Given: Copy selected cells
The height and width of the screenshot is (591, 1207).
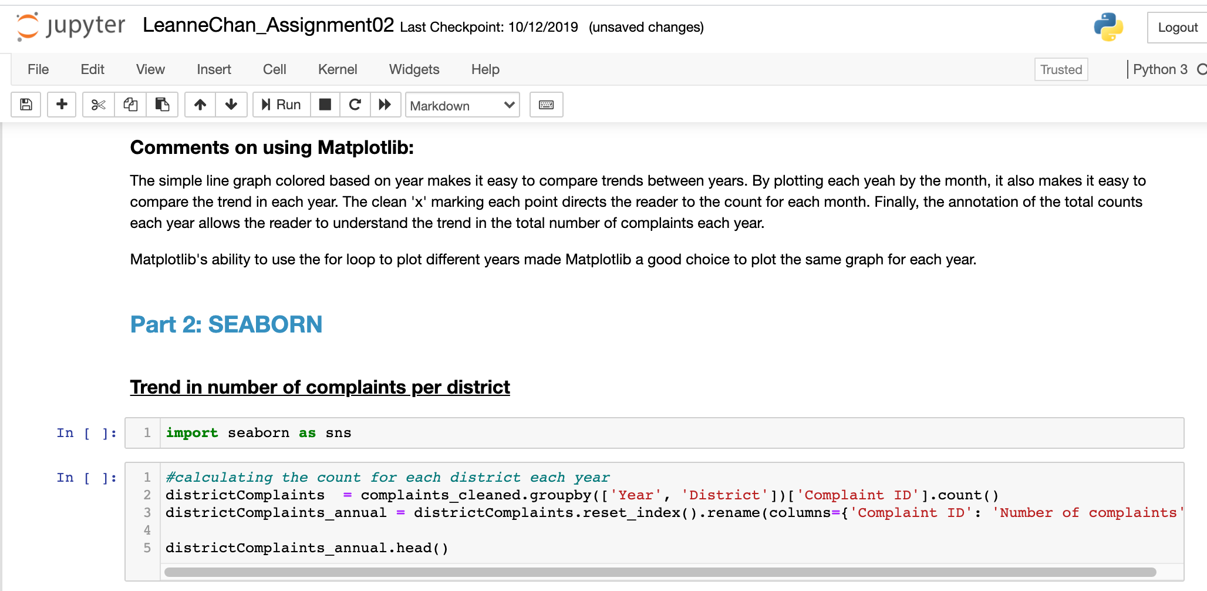Looking at the screenshot, I should coord(130,105).
